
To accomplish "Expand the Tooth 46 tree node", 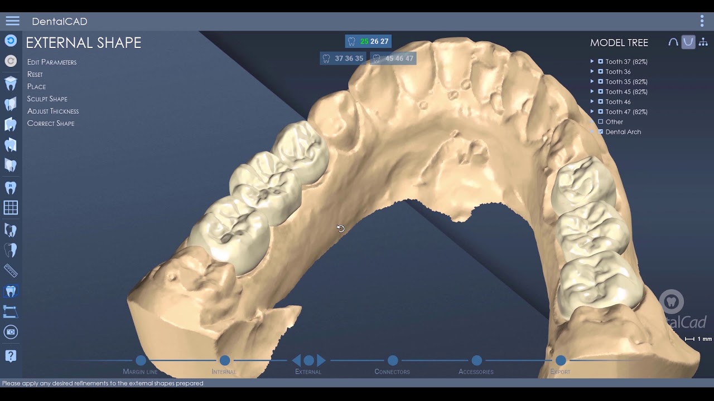I will [x=592, y=102].
